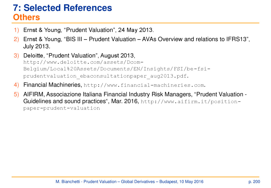271x188 pixels.
Task: Click the AIFIRM Associazione Italiana reference text
Action: click(135, 94)
